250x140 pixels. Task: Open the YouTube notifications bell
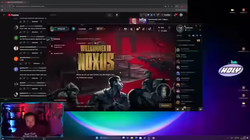(x=175, y=15)
